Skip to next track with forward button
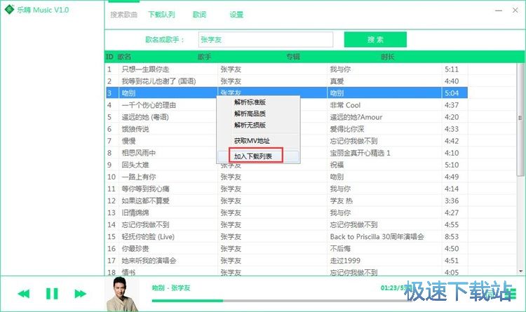The image size is (526, 312). click(x=81, y=294)
